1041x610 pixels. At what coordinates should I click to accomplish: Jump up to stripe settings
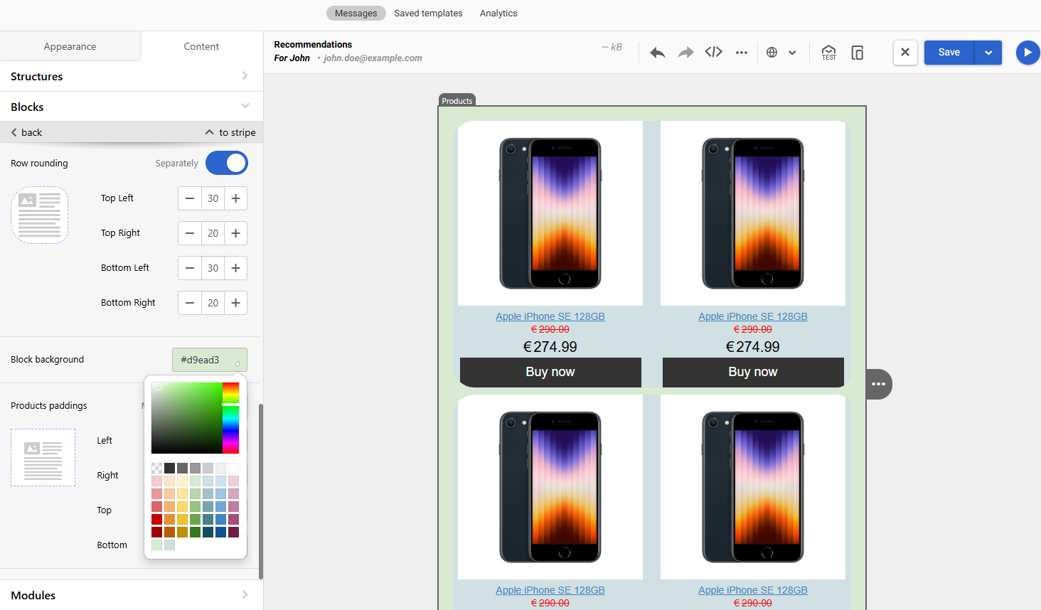tap(230, 132)
